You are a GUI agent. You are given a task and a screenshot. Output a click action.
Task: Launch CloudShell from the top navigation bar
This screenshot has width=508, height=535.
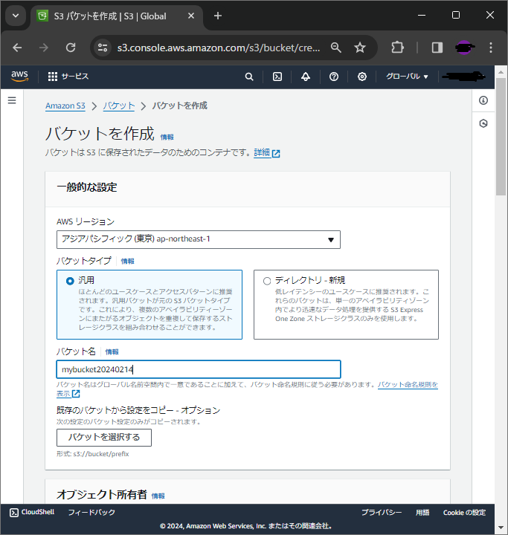click(x=277, y=77)
